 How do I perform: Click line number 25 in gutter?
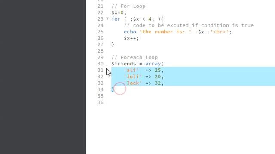(101, 32)
